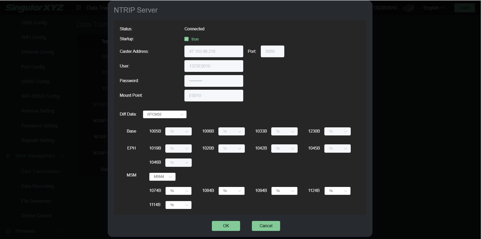The height and width of the screenshot is (239, 481).
Task: Click the SingularXYZ logo
Action: pos(35,8)
